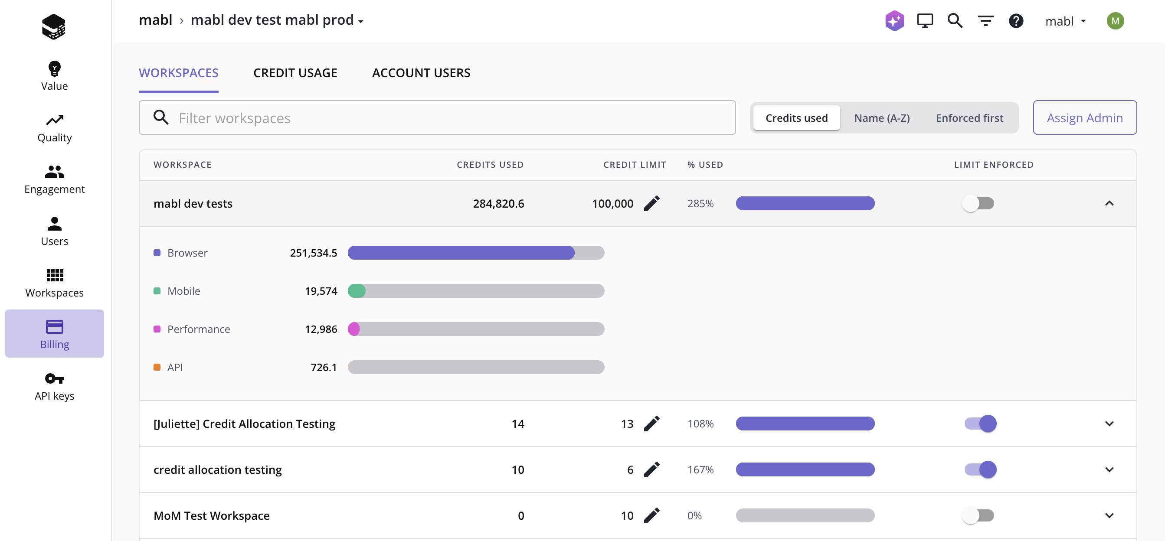
Task: Edit the credit limit for [Juliette] Credit Allocation Testing
Action: coord(652,424)
